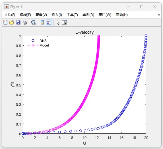Click the New Figure toolbar icon
This screenshot has width=163, height=149.
pos(5,22)
